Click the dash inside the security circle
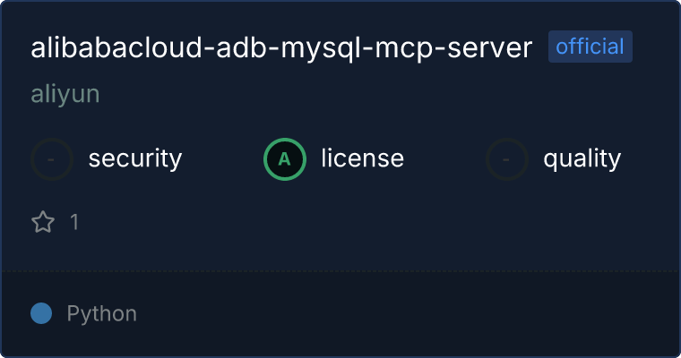The height and width of the screenshot is (358, 681). 51,159
